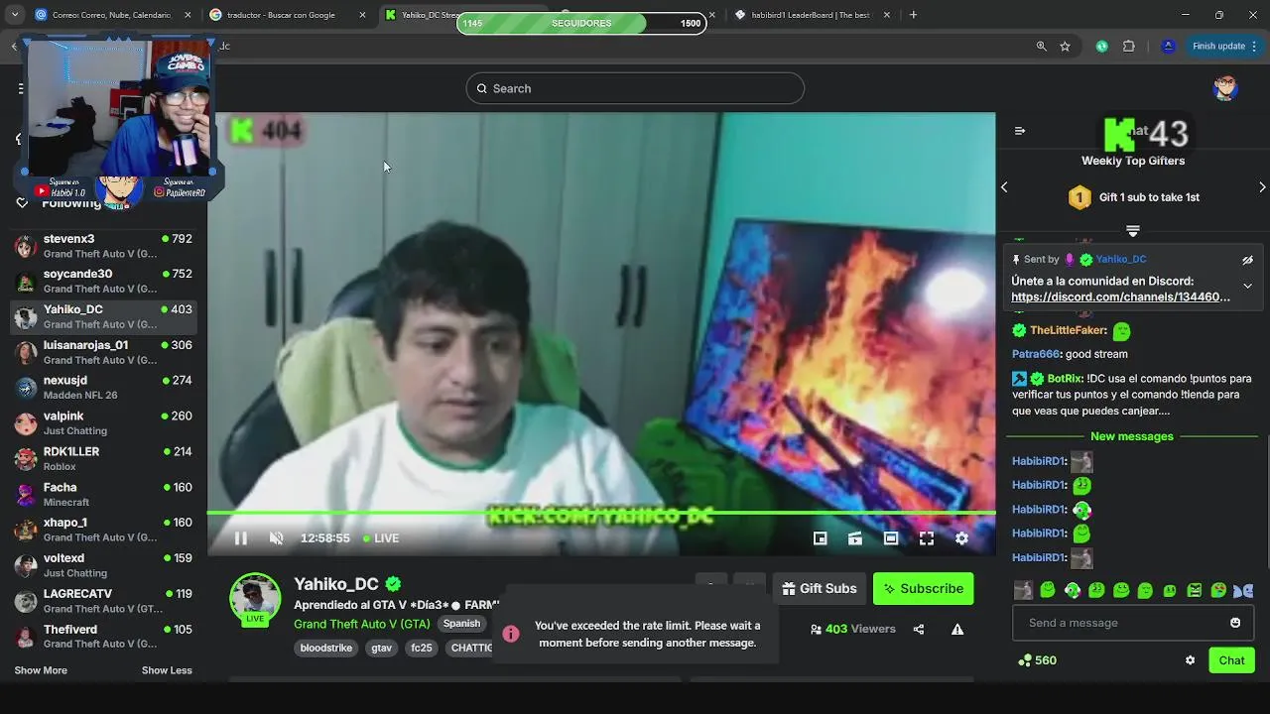This screenshot has height=714, width=1270.
Task: Open a new browser tab
Action: [x=914, y=15]
